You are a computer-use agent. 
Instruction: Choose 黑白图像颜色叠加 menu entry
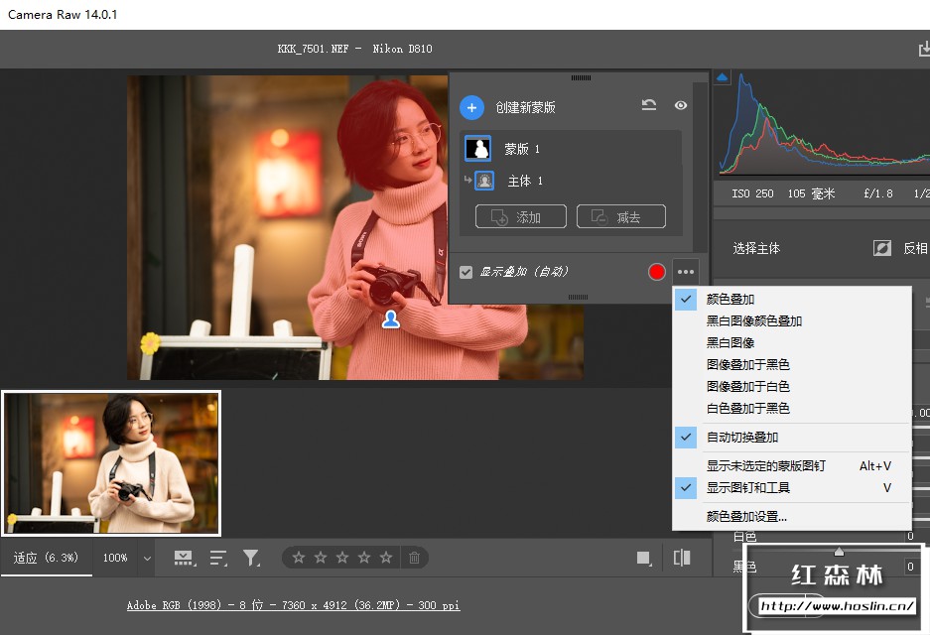792,320
